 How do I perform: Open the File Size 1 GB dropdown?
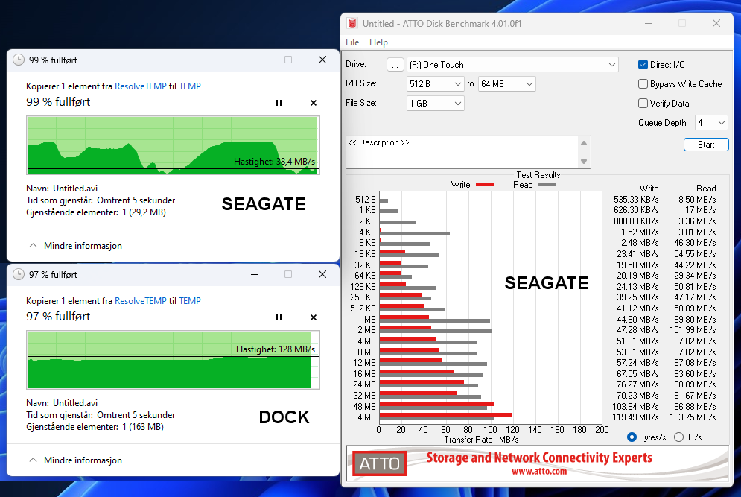(x=435, y=103)
